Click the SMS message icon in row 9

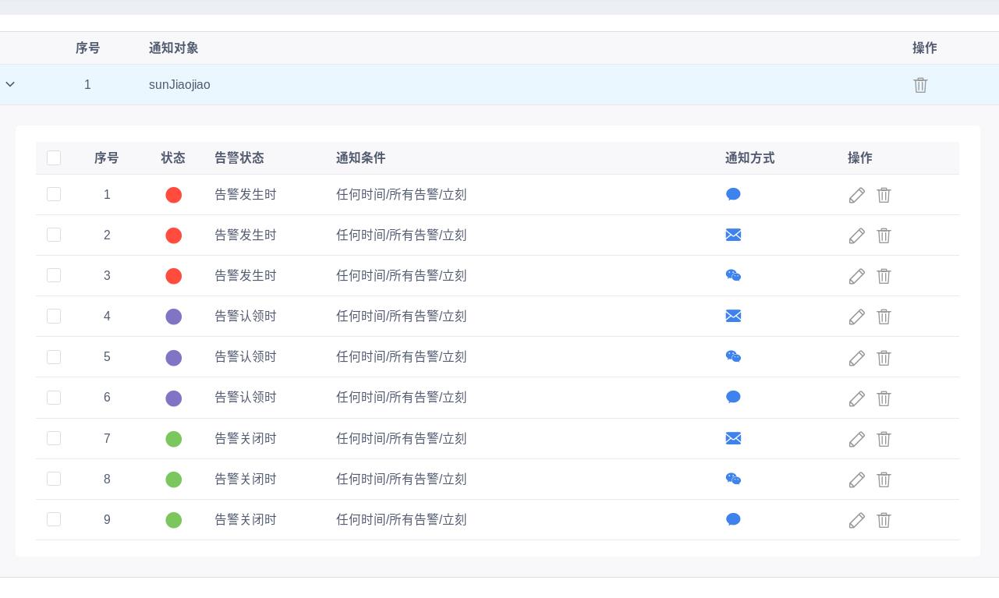733,519
